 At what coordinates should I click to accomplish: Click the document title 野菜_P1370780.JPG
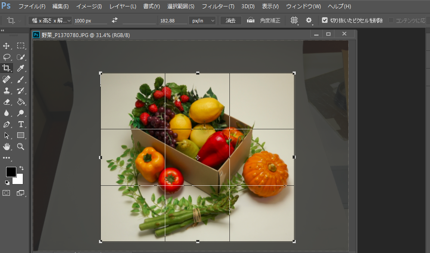pyautogui.click(x=65, y=35)
